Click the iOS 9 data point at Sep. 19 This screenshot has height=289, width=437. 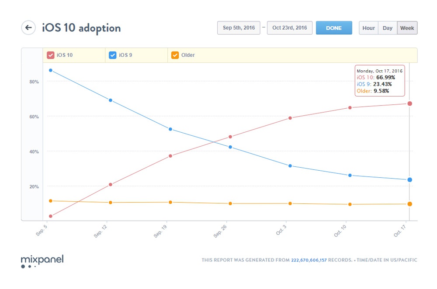[170, 129]
